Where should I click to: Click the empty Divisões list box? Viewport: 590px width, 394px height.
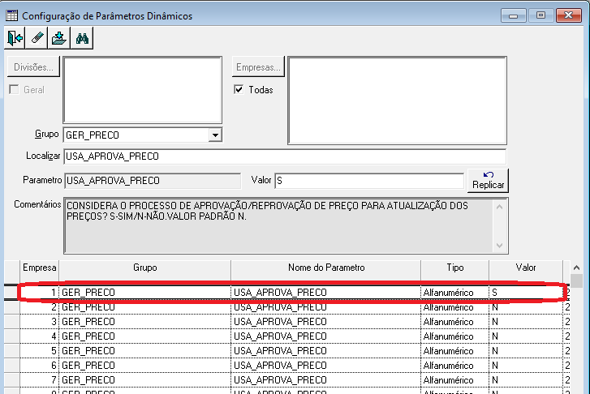[143, 90]
